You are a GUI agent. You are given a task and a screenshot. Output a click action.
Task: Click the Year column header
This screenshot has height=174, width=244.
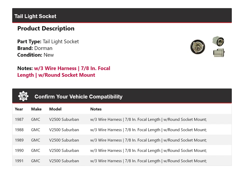pyautogui.click(x=19, y=109)
